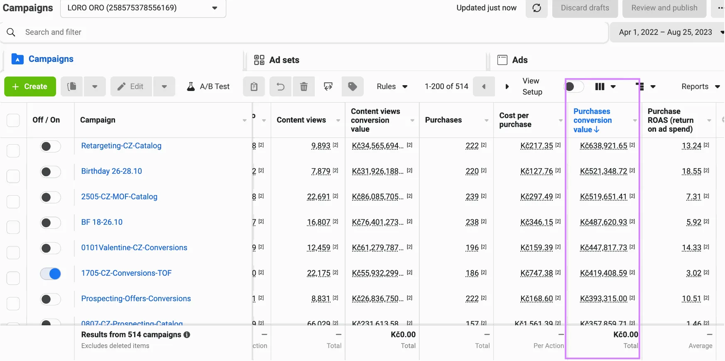Click the trash delete icon

[304, 86]
